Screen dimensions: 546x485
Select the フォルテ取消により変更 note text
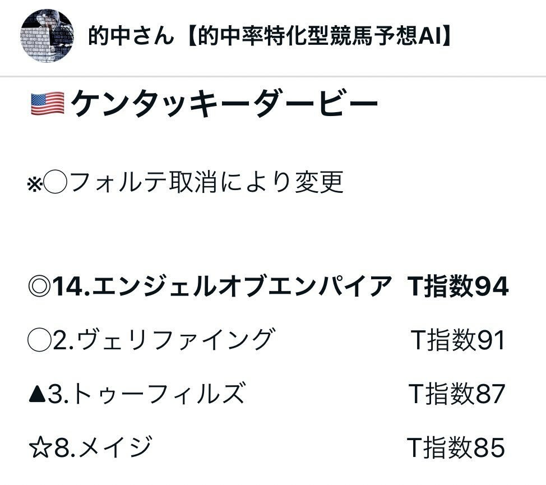tap(207, 183)
